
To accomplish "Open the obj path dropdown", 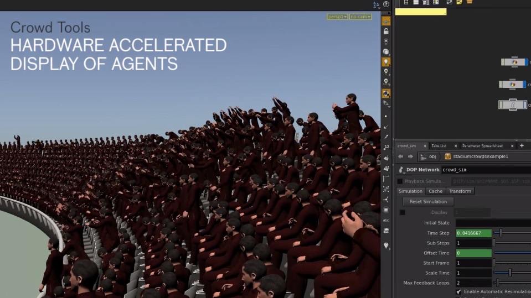I will pyautogui.click(x=429, y=156).
